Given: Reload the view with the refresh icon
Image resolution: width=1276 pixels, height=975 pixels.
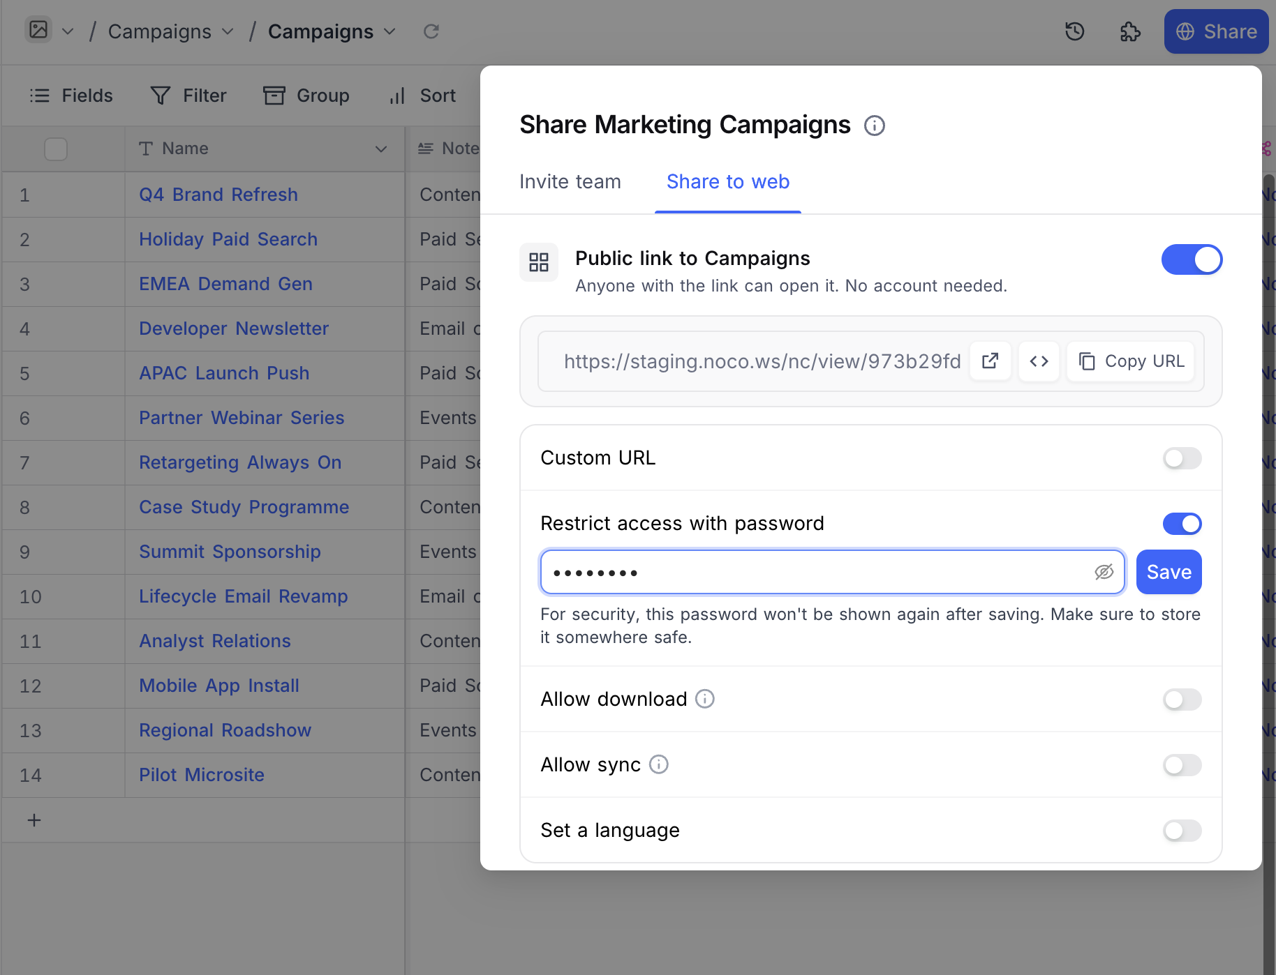Looking at the screenshot, I should coord(431,31).
